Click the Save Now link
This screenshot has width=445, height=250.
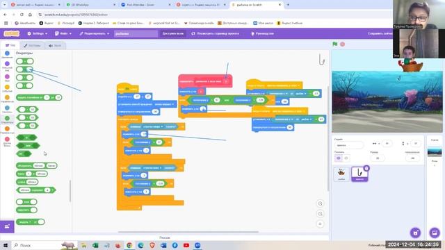click(380, 33)
